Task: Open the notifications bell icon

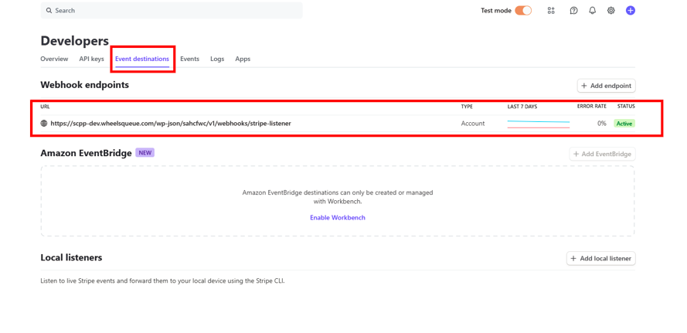Action: tap(593, 11)
